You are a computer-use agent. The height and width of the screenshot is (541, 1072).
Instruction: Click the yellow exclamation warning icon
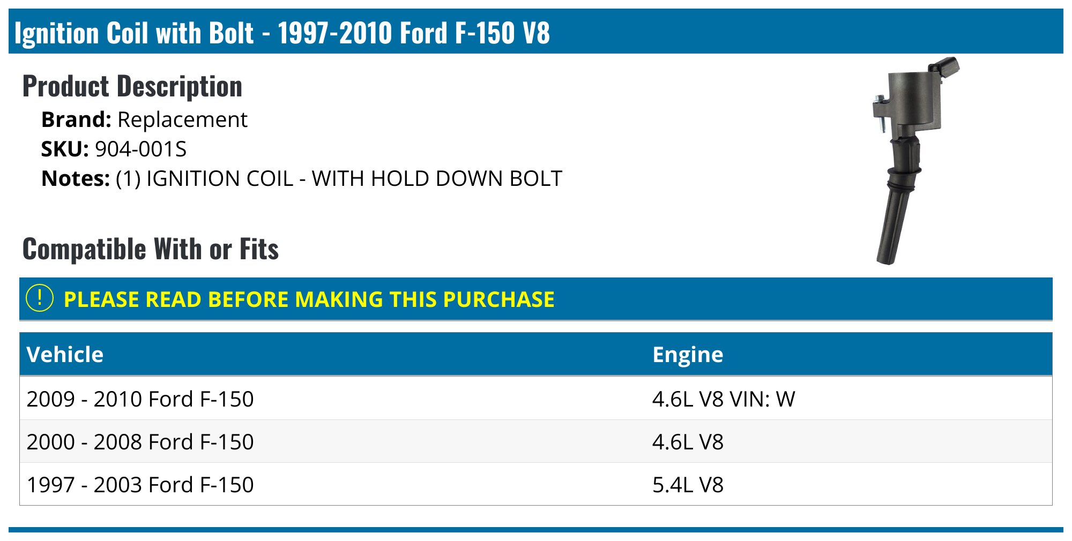pos(39,298)
